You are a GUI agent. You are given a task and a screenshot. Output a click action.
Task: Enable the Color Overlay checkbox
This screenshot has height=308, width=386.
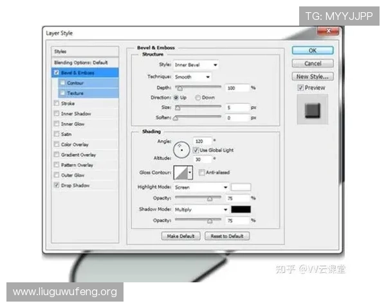[x=57, y=144]
